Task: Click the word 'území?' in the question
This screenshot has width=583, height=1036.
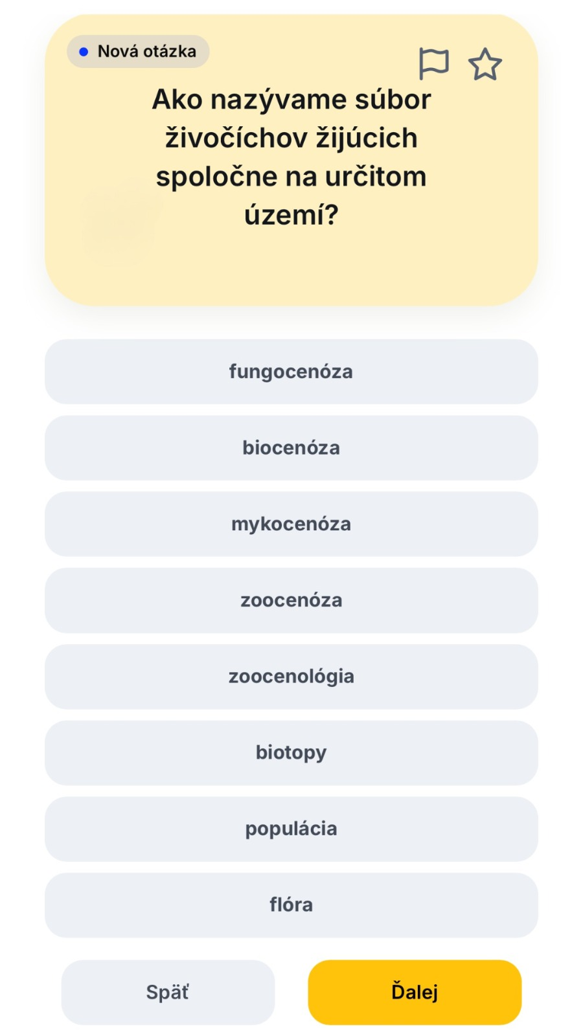Action: [291, 214]
